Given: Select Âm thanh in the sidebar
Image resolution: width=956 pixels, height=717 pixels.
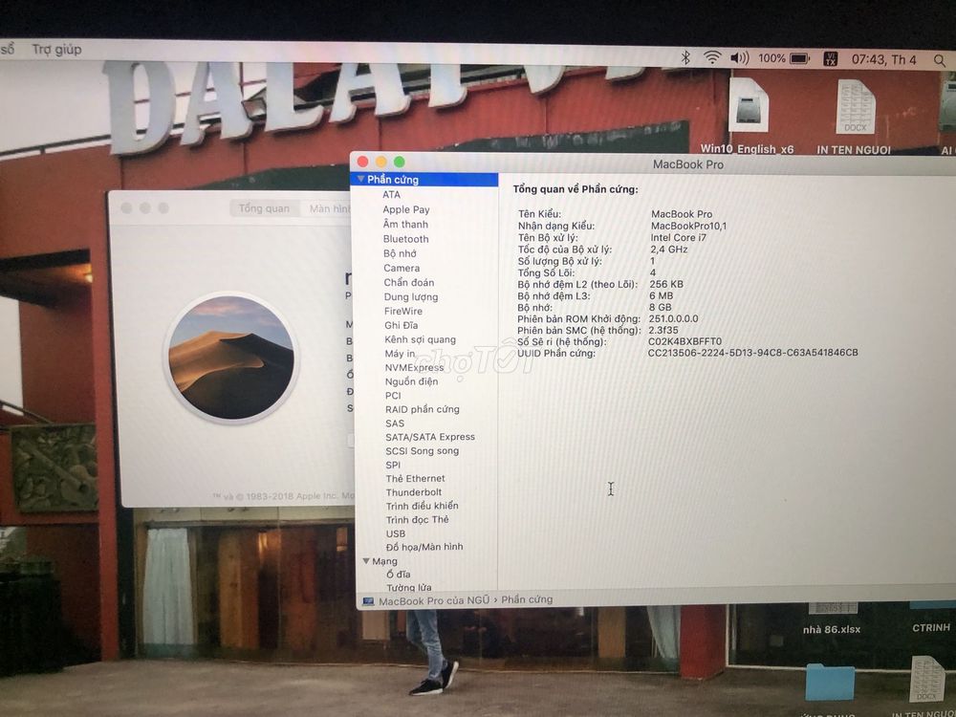Looking at the screenshot, I should [405, 224].
